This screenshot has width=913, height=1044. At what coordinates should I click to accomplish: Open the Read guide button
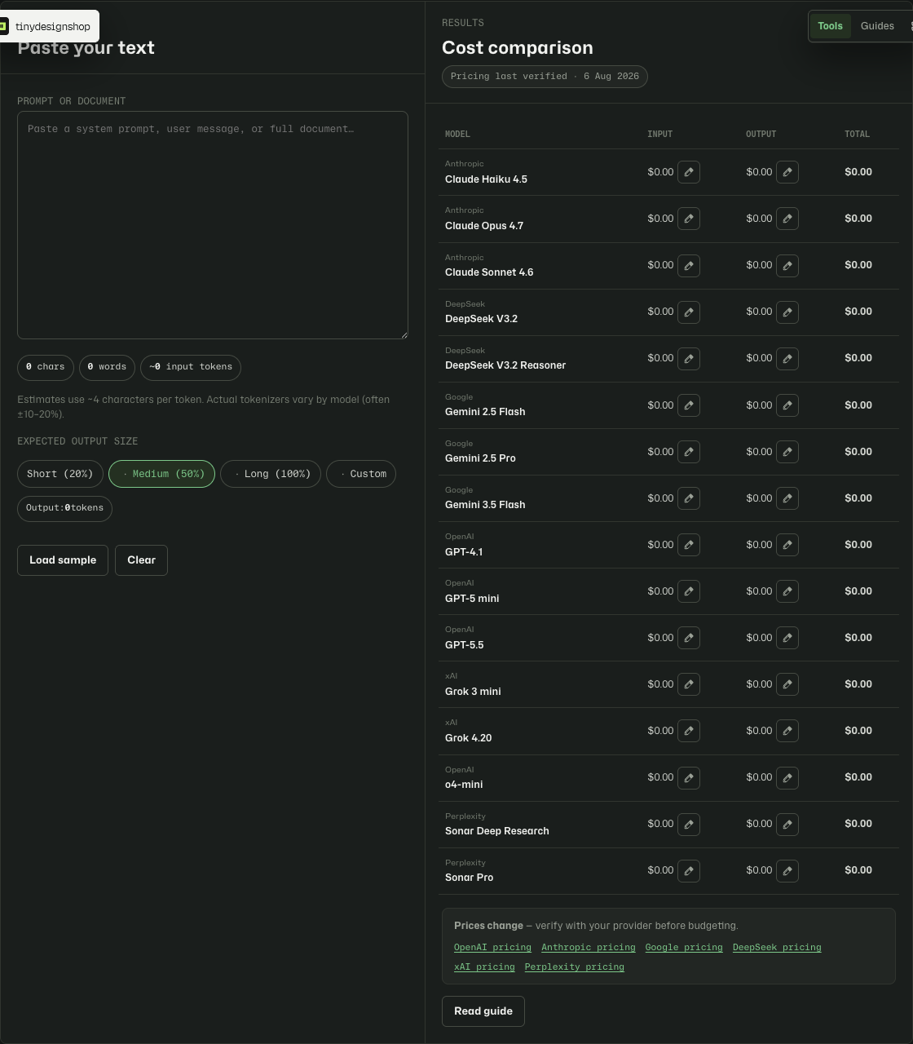coord(483,1011)
